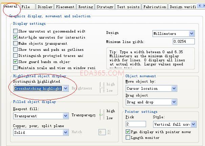This screenshot has height=146, width=205.
Task: Decrease Hatch value with down arrow
Action: click(109, 133)
